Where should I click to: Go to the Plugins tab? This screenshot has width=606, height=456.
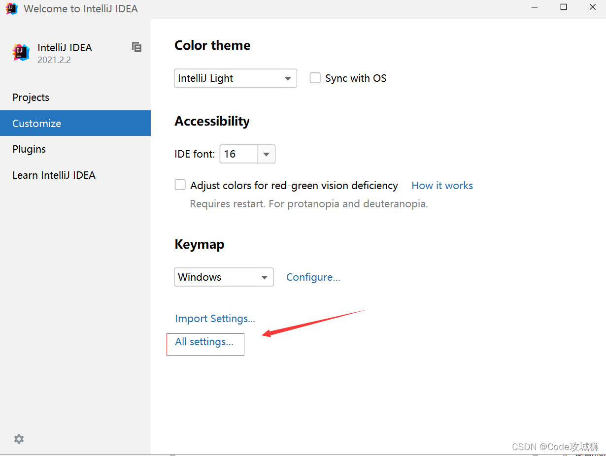(x=29, y=149)
